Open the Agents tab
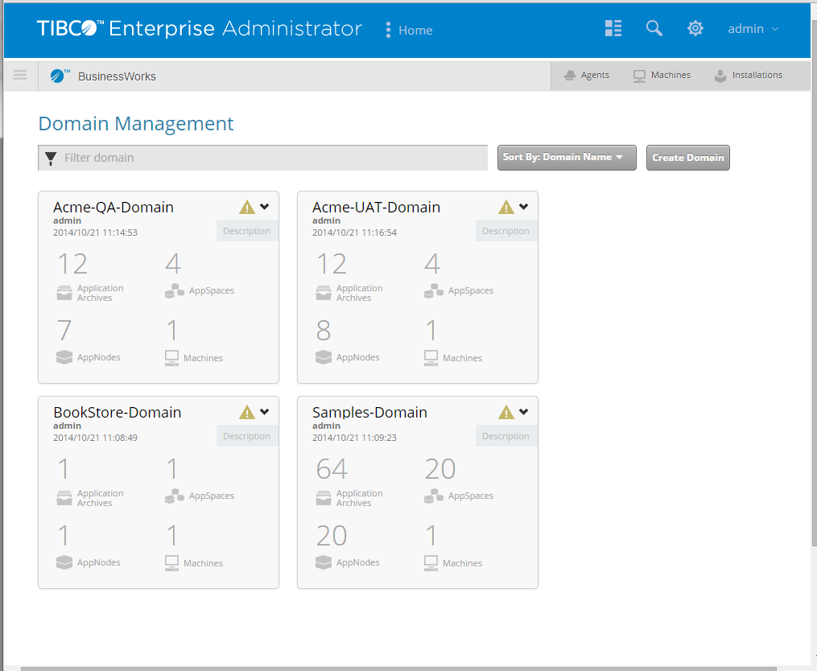The width and height of the screenshot is (817, 671). point(586,76)
